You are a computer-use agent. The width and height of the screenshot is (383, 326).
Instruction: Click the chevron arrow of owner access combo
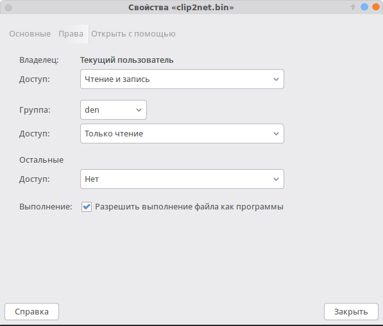pos(276,79)
